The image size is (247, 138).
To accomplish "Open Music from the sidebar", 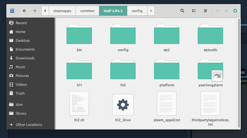I will tap(31, 67).
